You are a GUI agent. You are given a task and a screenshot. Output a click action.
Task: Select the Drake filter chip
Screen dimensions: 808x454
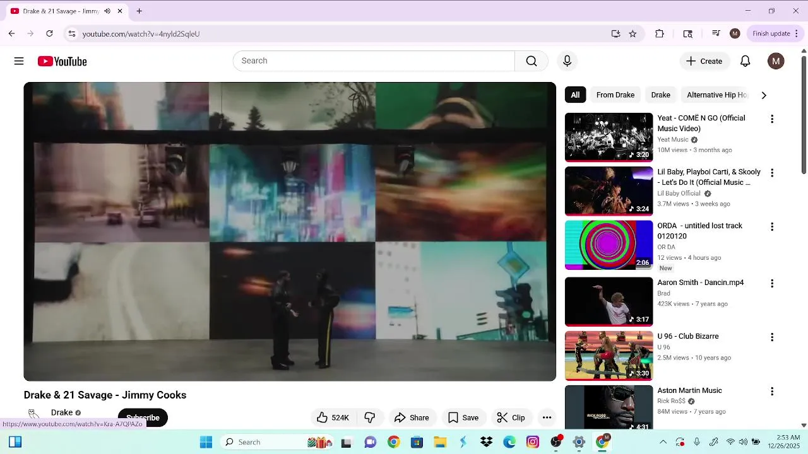pos(660,95)
